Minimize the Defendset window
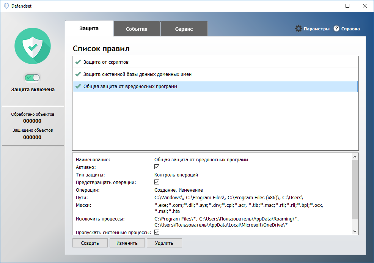Viewport: 374px width, 263px height. tap(330, 6)
